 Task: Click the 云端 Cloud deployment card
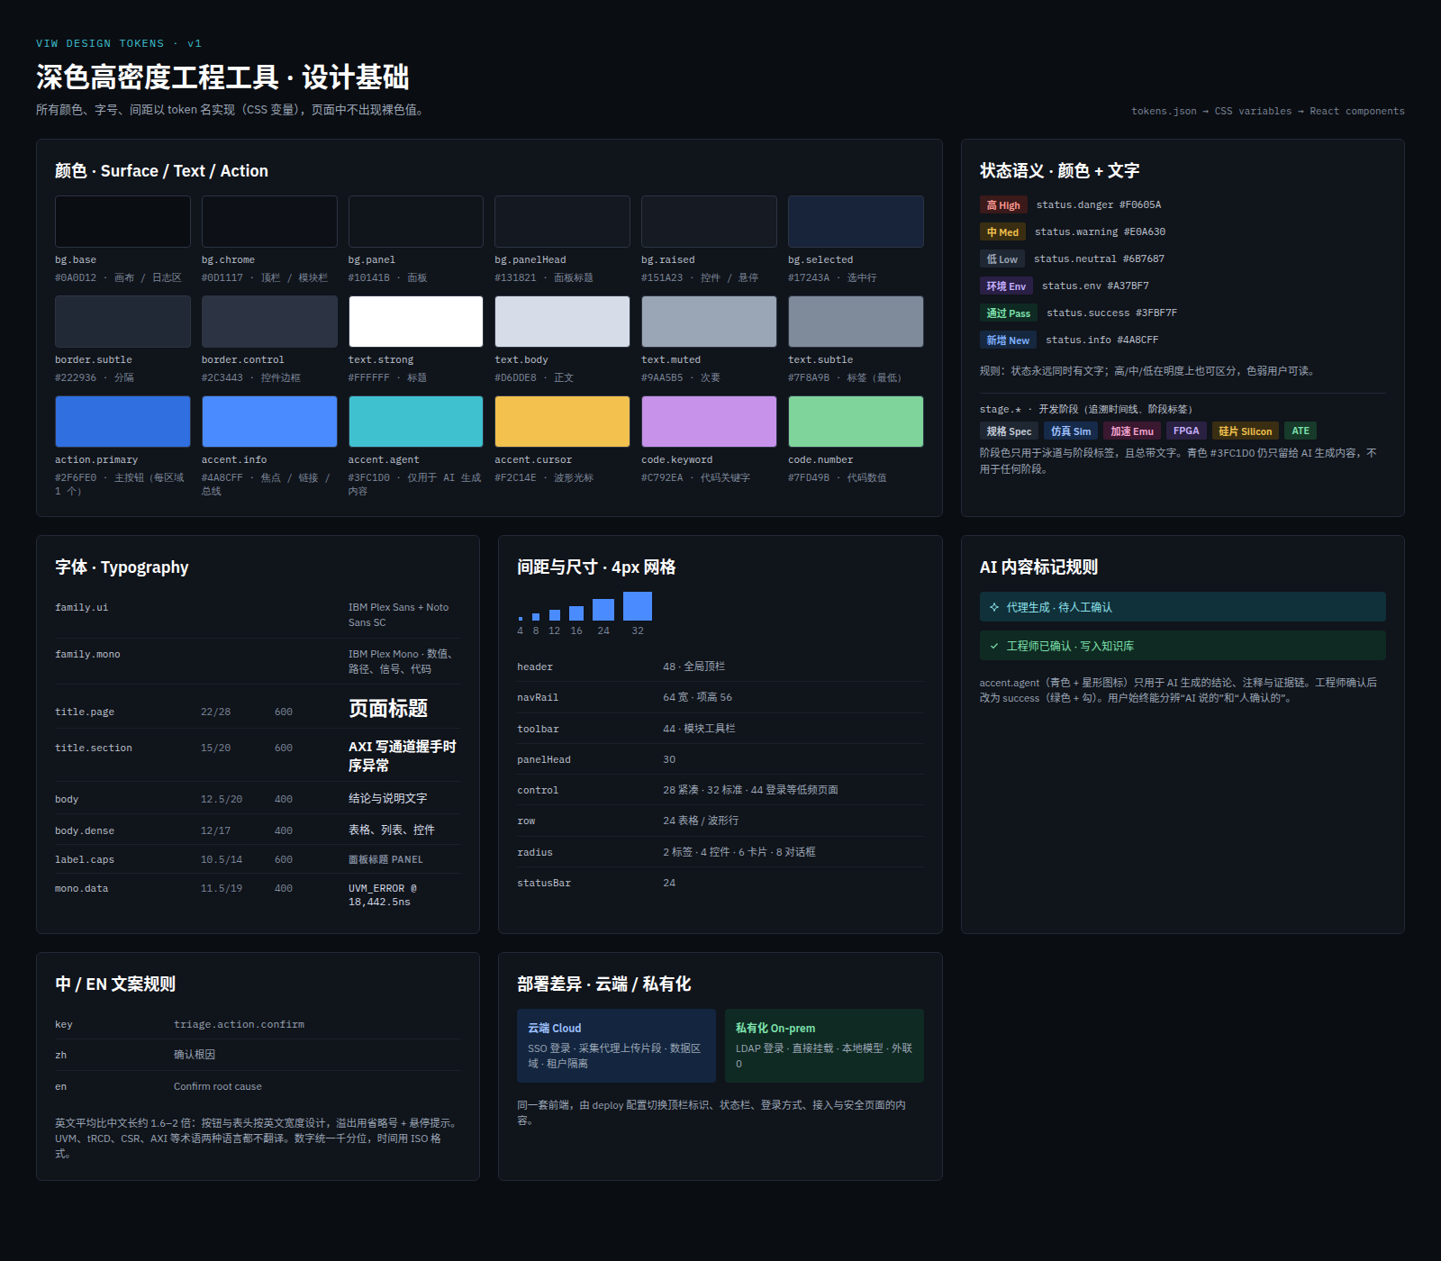(616, 1046)
